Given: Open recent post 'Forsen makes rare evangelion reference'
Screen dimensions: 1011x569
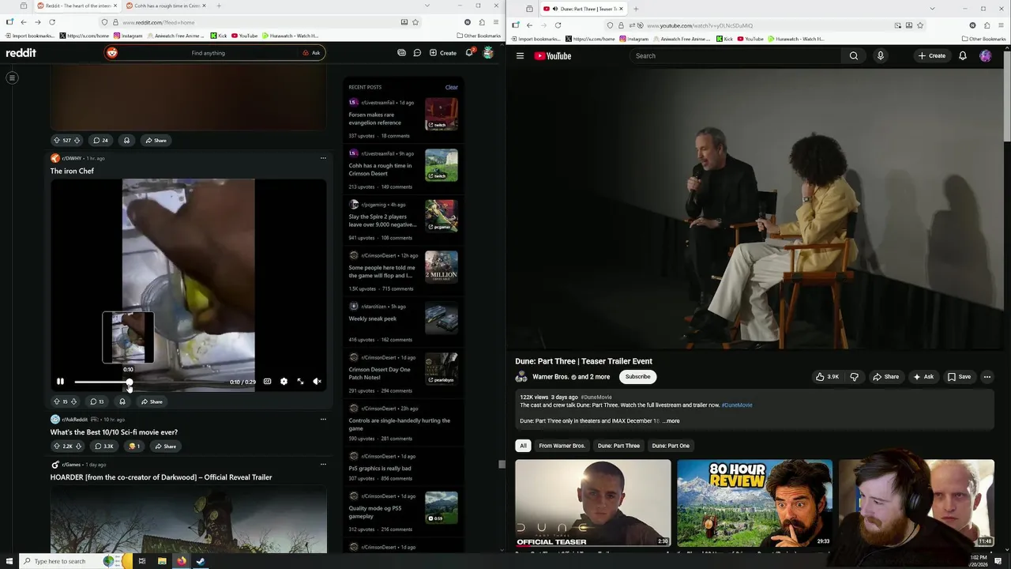Looking at the screenshot, I should pos(375,119).
